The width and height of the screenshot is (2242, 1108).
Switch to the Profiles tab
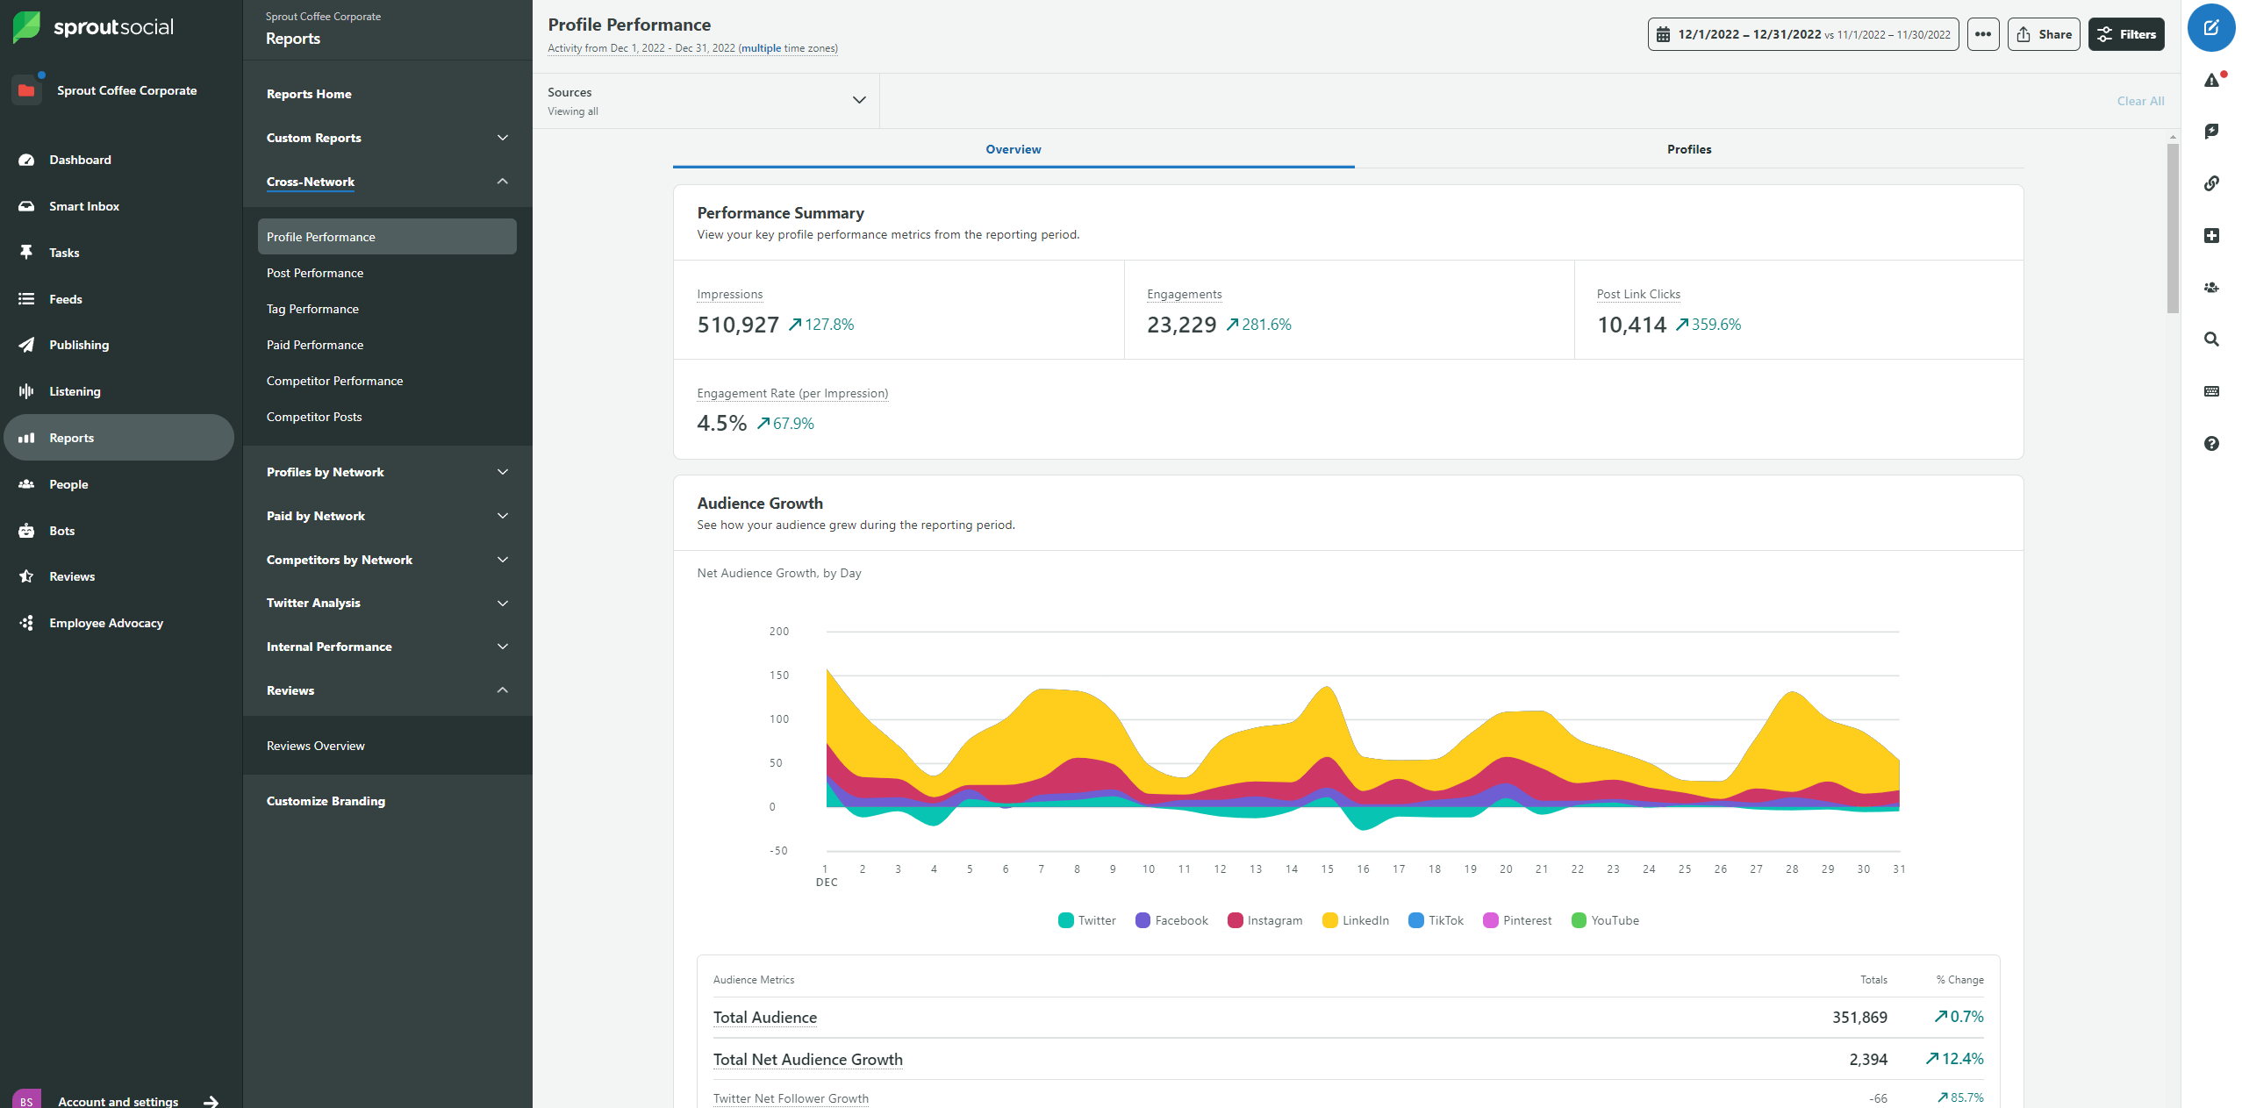(1689, 149)
